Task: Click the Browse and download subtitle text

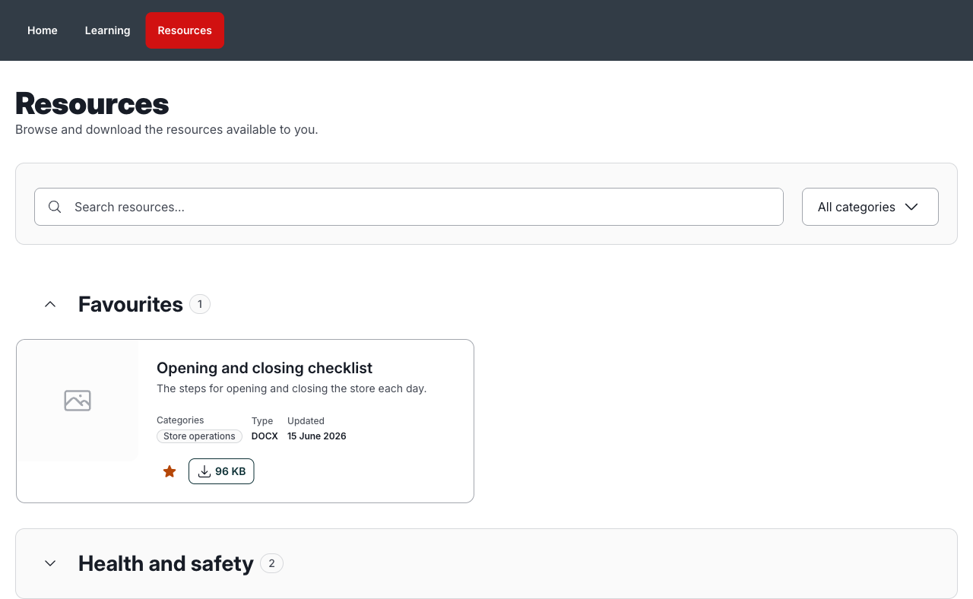Action: click(x=166, y=129)
